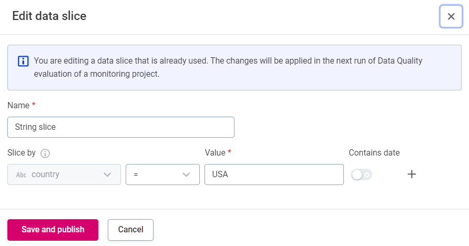Screen dimensions: 469x246
Task: Click the Abc string type icon
Action: pos(21,175)
